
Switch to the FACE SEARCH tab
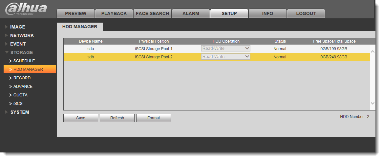152,14
